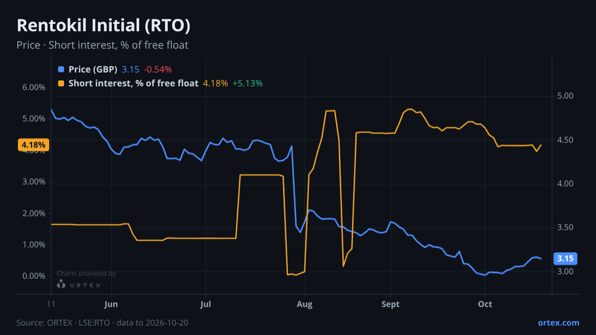This screenshot has height=335, width=596.
Task: Select the subtitle Price · Short interest text
Action: [x=102, y=45]
